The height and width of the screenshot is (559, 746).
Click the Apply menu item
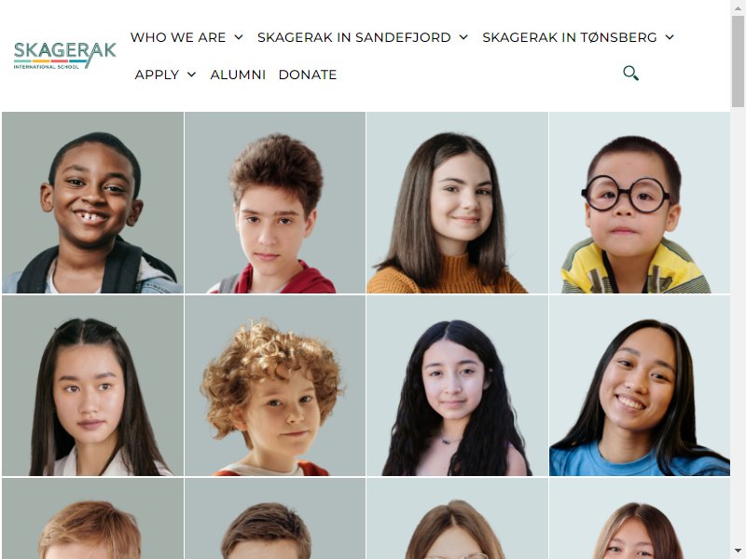click(157, 75)
